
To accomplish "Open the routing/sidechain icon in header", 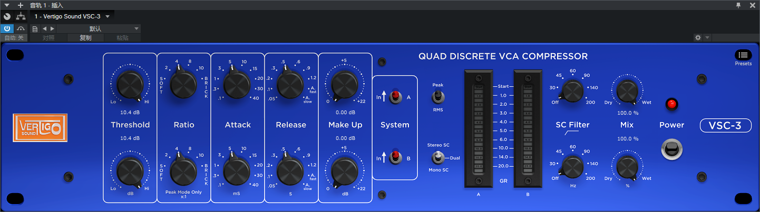I will [x=21, y=16].
